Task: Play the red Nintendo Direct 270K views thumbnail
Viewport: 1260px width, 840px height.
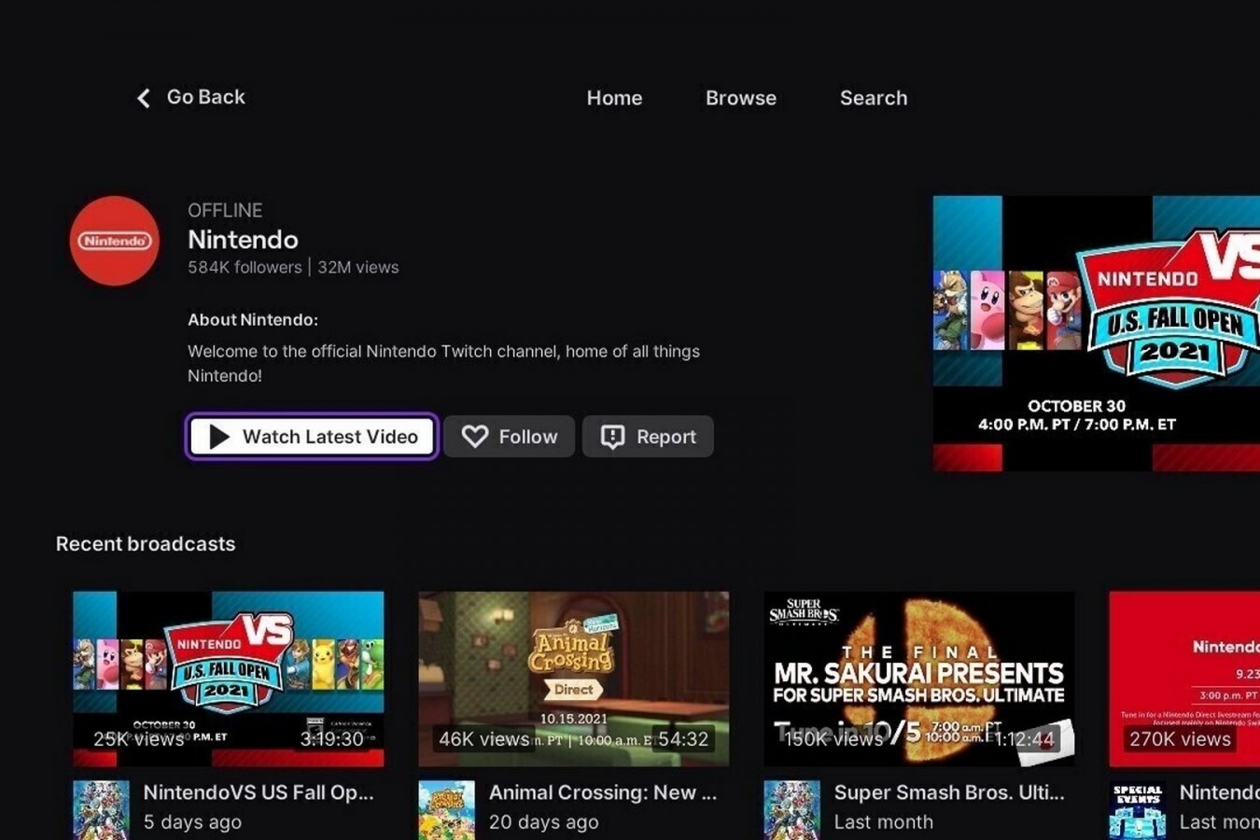Action: [1184, 679]
